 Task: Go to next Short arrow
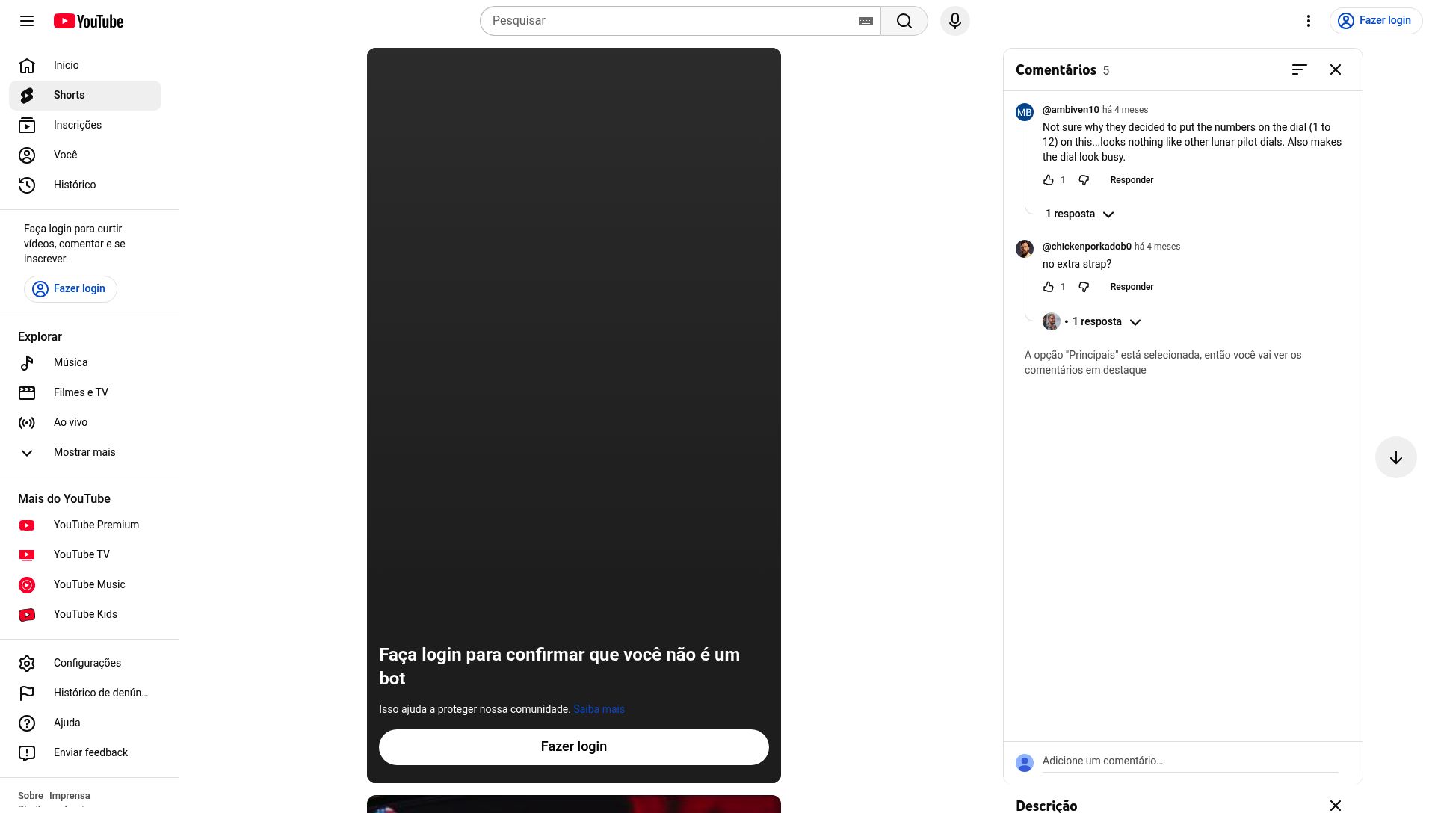click(1395, 457)
